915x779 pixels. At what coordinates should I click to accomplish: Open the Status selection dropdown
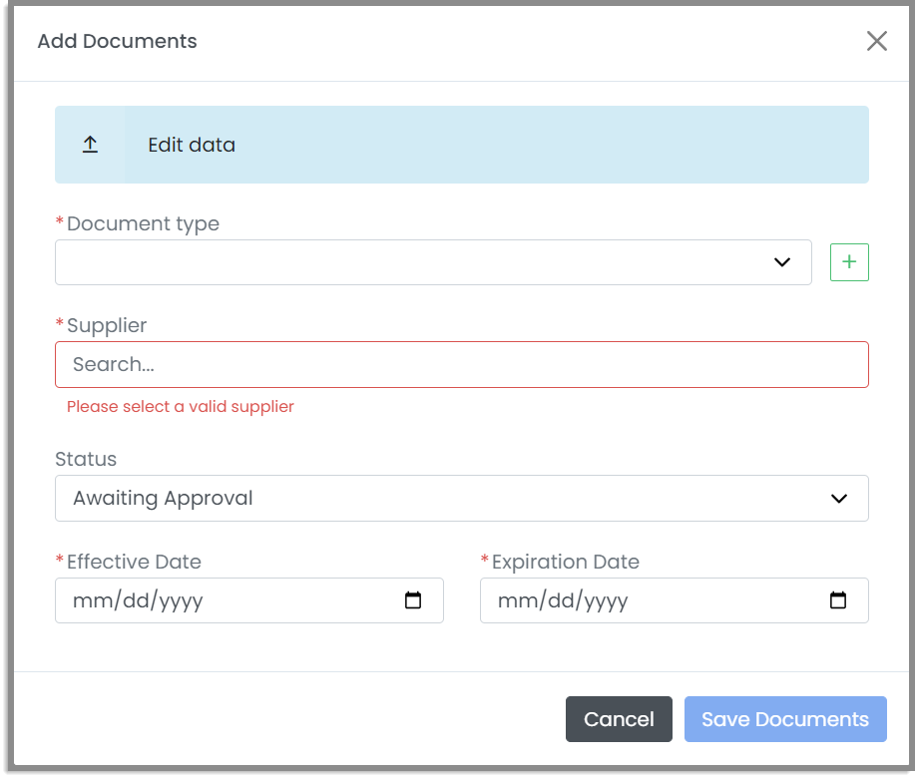(461, 498)
